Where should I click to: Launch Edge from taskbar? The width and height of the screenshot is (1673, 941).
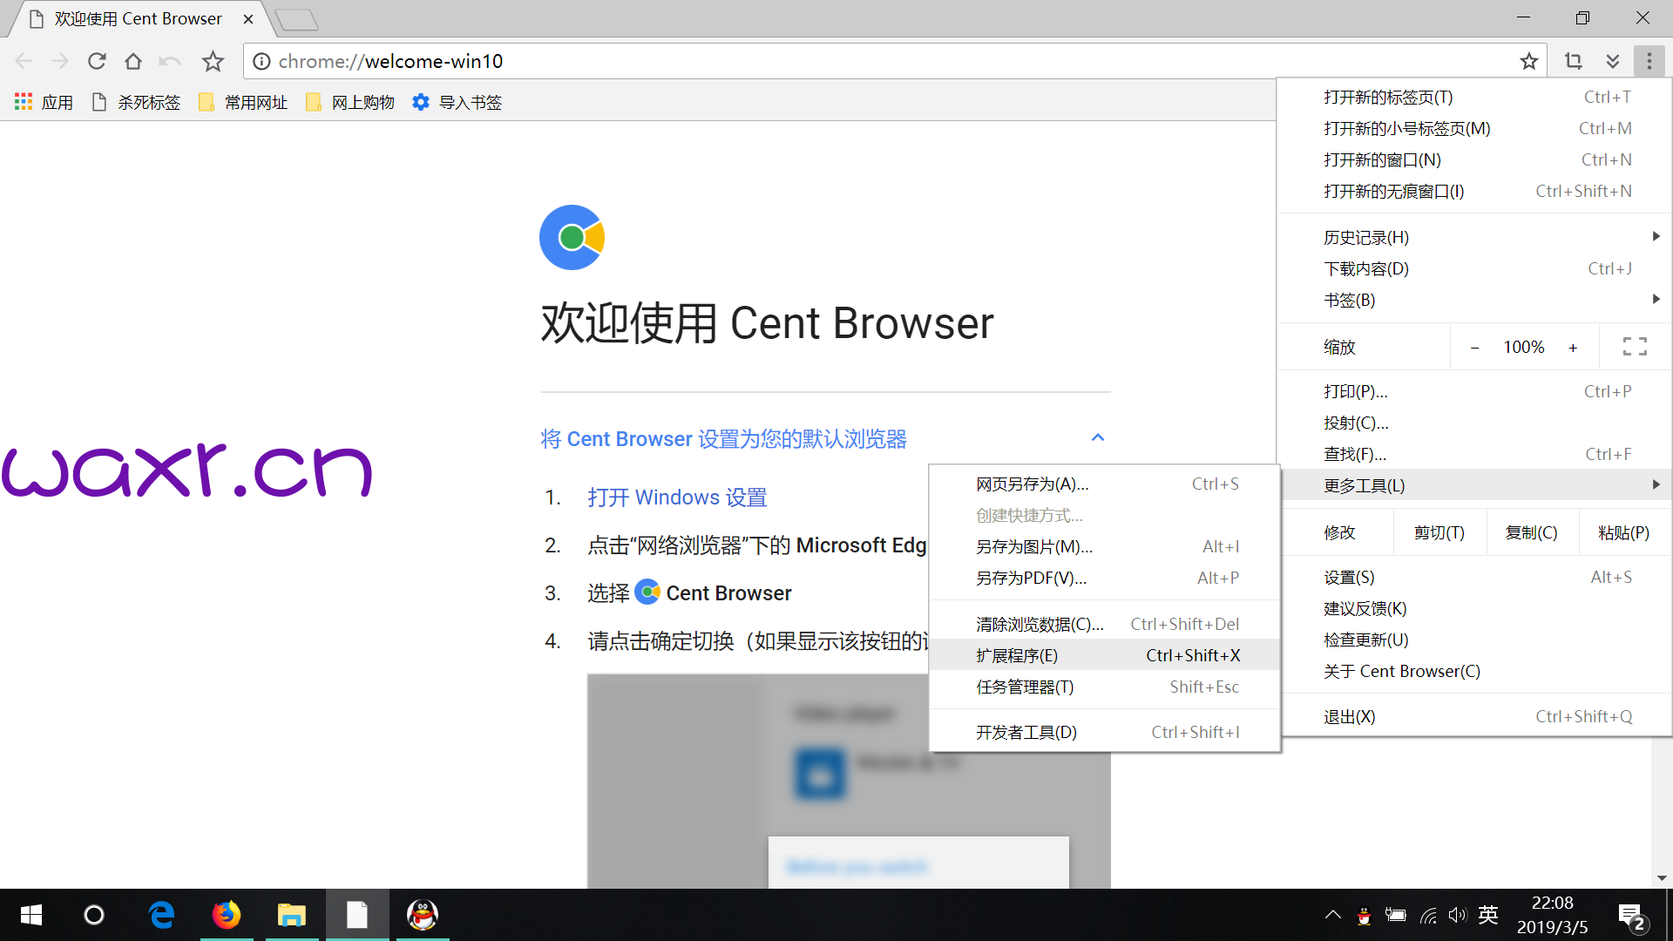tap(161, 915)
